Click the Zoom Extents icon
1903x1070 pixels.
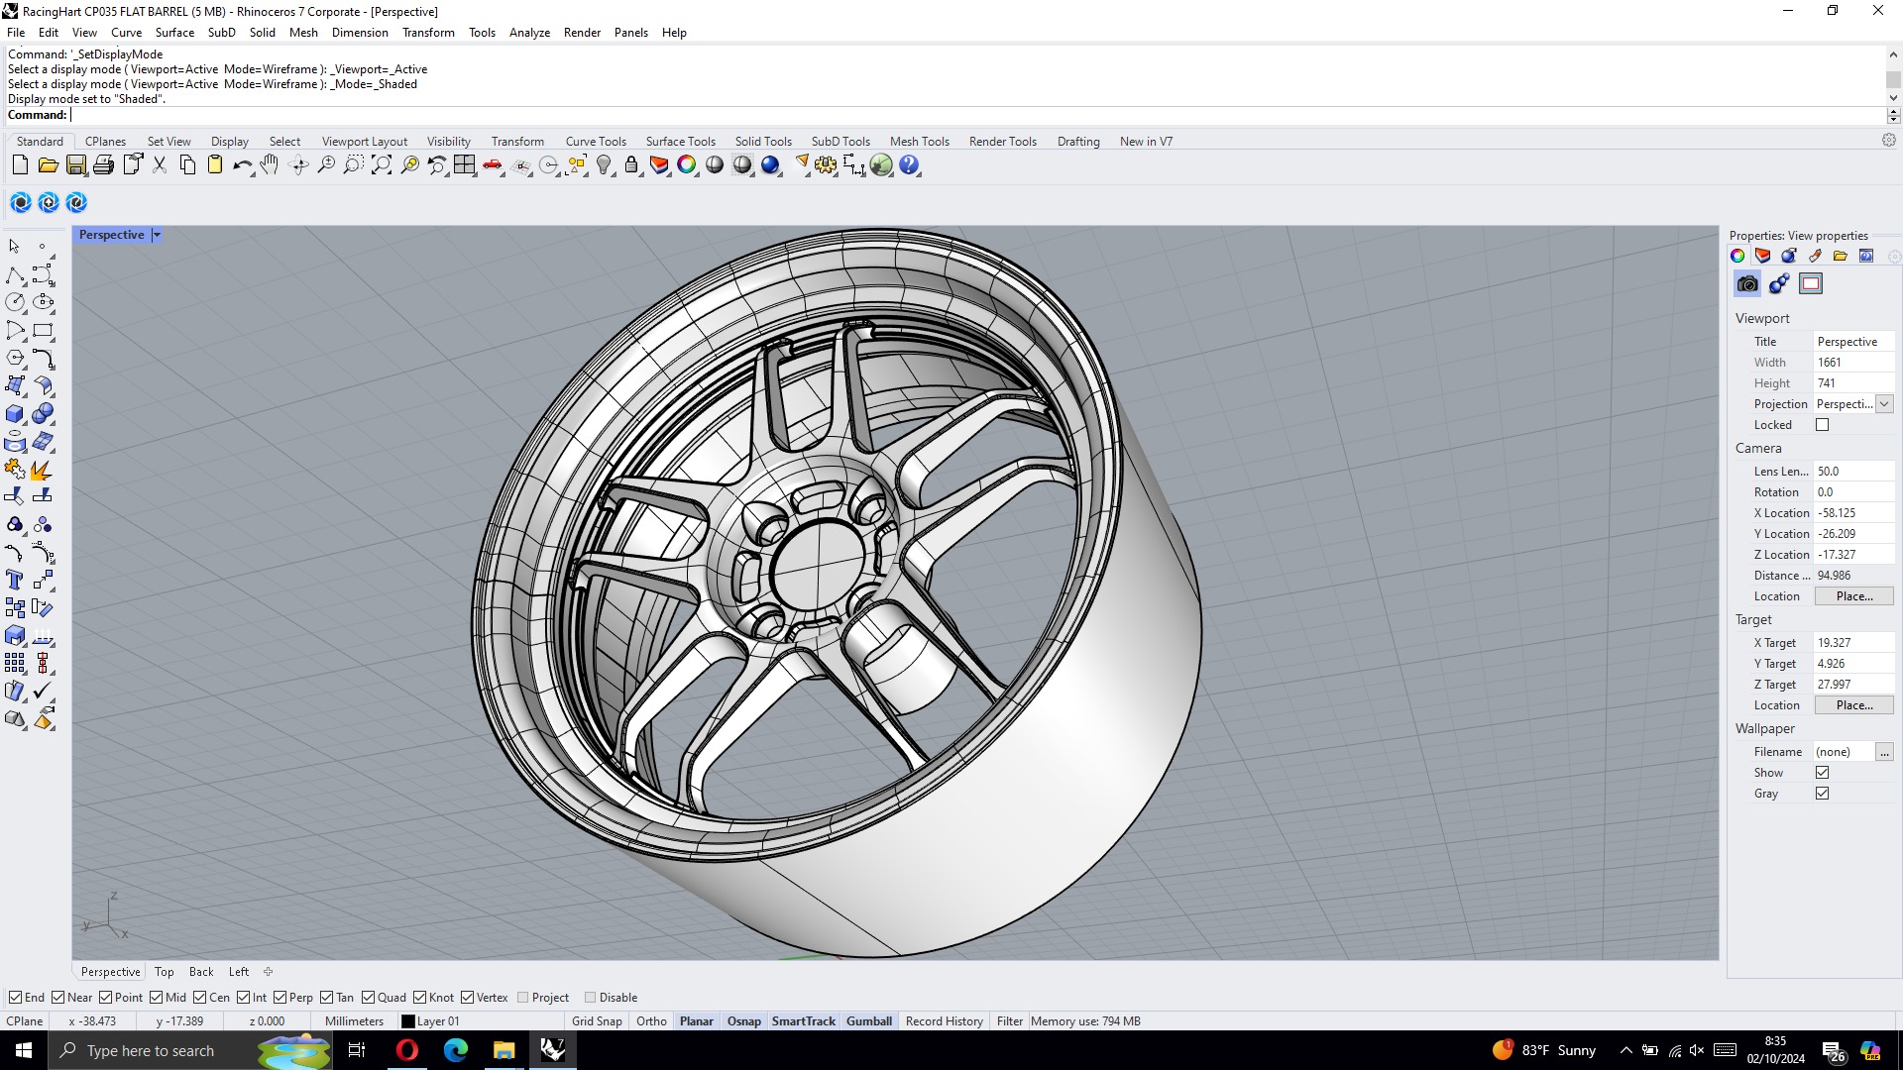click(382, 165)
